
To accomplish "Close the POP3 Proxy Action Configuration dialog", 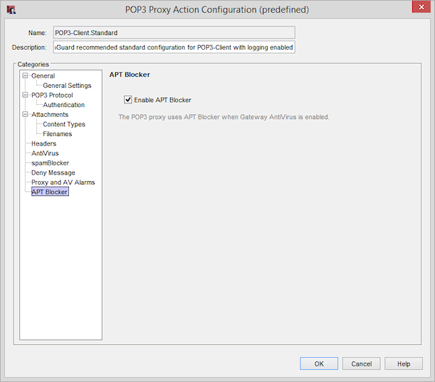I will 421,7.
